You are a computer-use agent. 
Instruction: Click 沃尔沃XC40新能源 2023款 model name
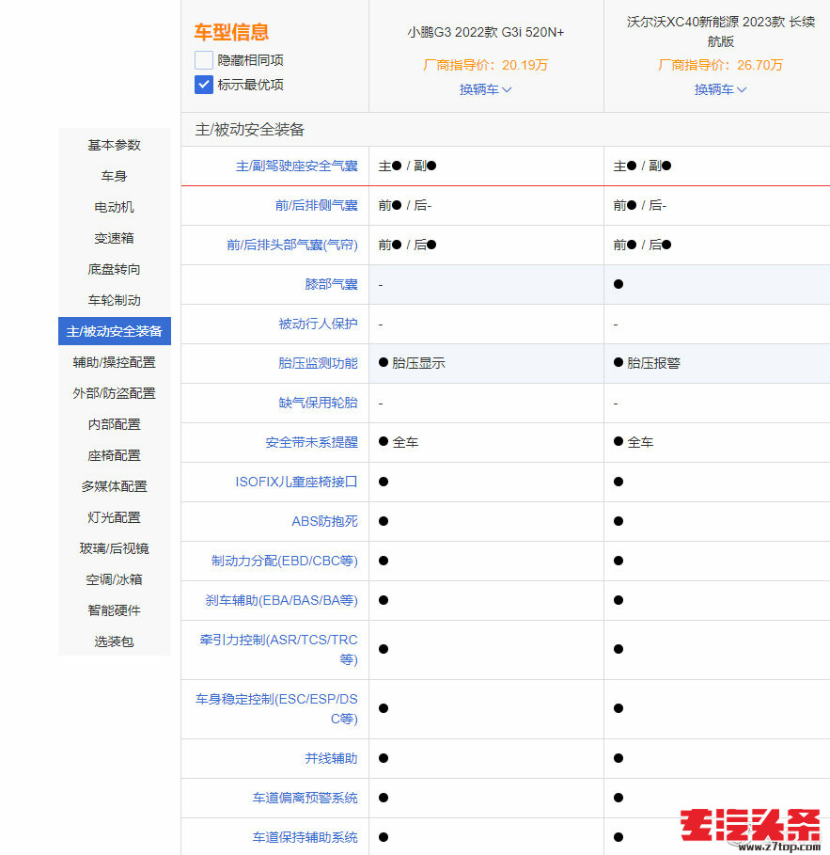pos(720,32)
